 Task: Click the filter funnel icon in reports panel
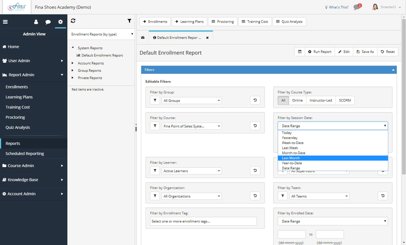129,21
